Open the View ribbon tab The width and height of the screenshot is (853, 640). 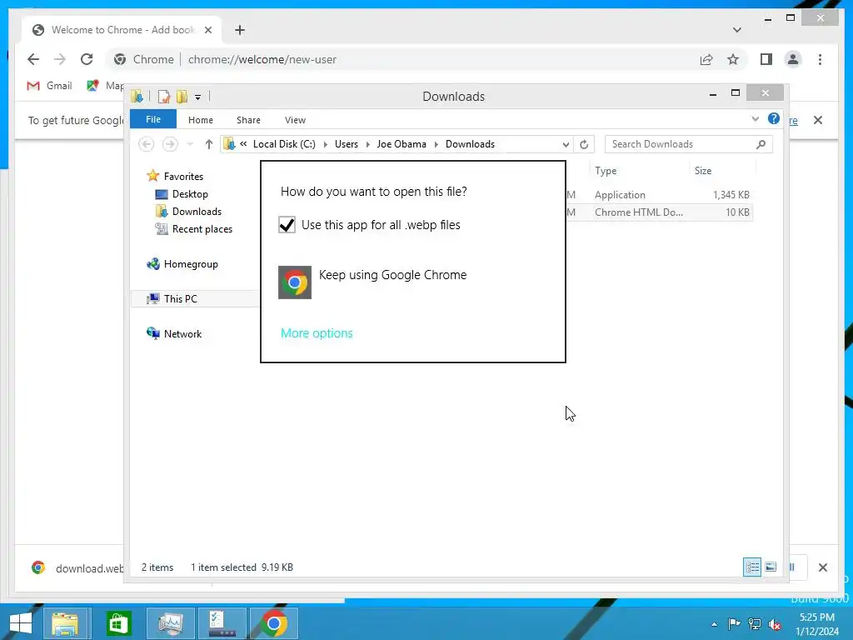pyautogui.click(x=296, y=120)
